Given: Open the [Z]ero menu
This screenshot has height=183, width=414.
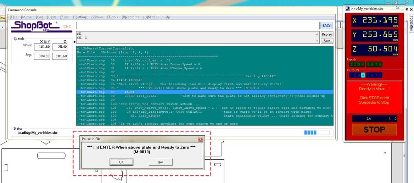Looking at the screenshot, I should click(65, 17).
